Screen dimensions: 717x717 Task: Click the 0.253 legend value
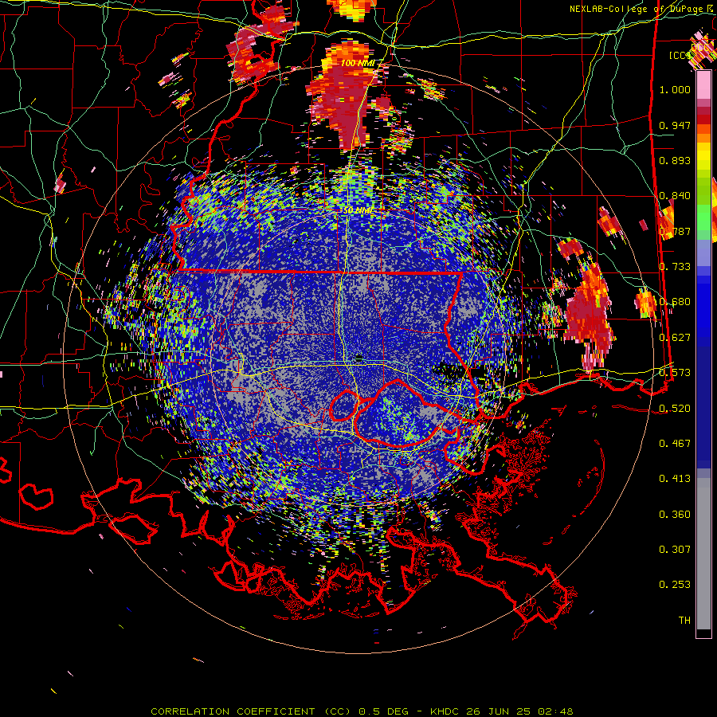pos(675,585)
